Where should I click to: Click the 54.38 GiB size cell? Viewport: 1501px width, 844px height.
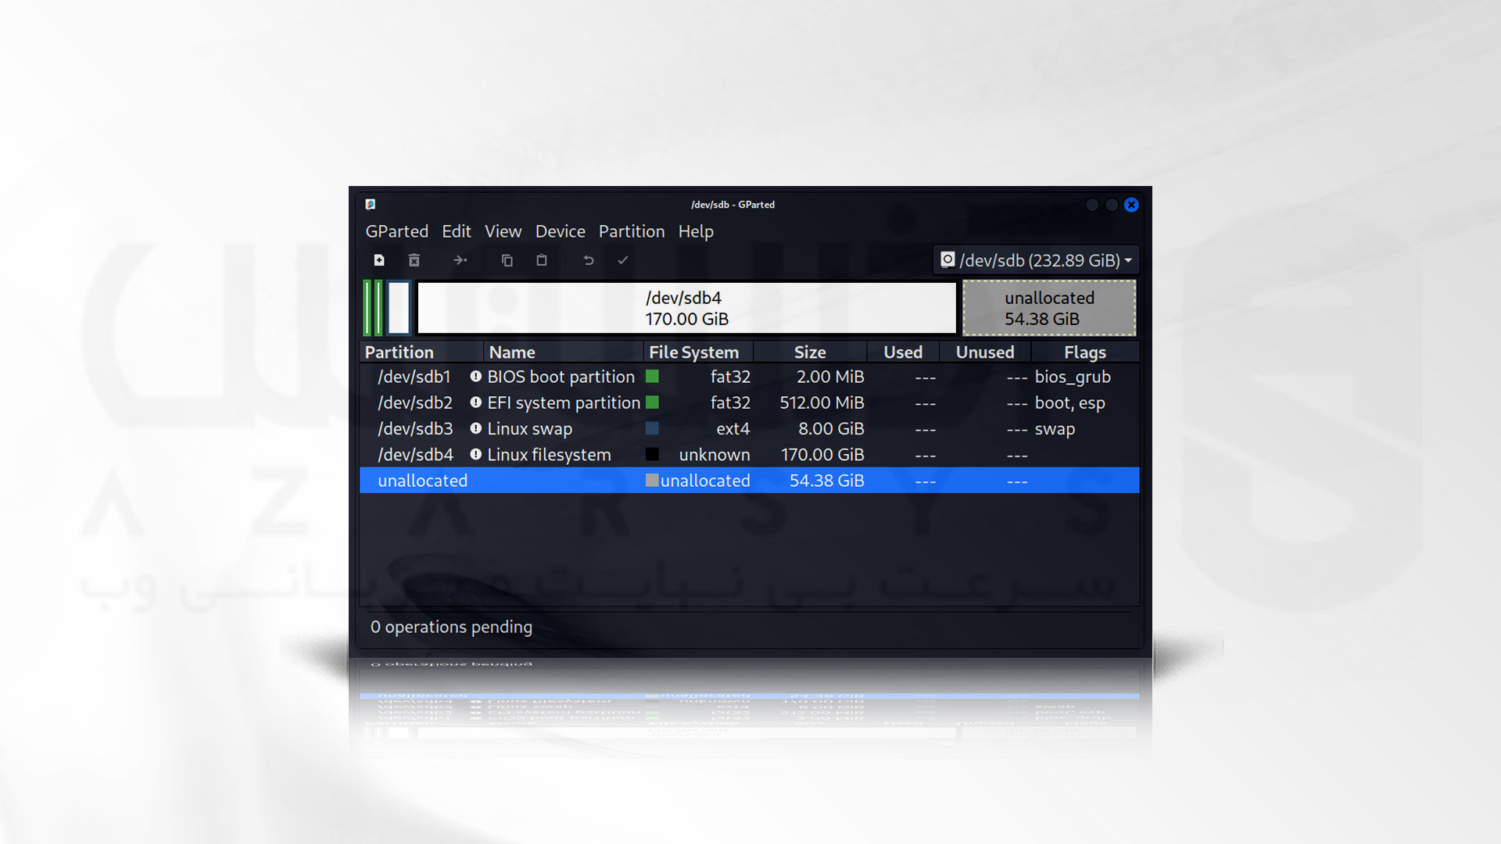[x=826, y=481]
